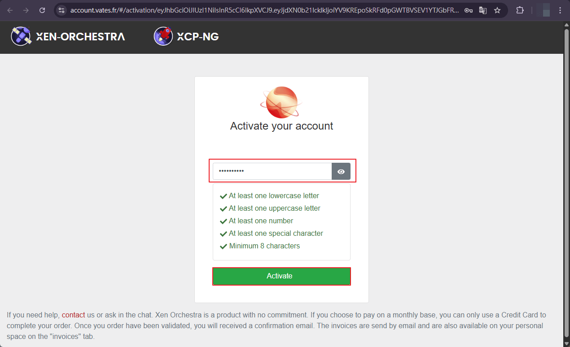The width and height of the screenshot is (570, 347).
Task: Open the browser extensions puzzle icon
Action: pos(520,10)
